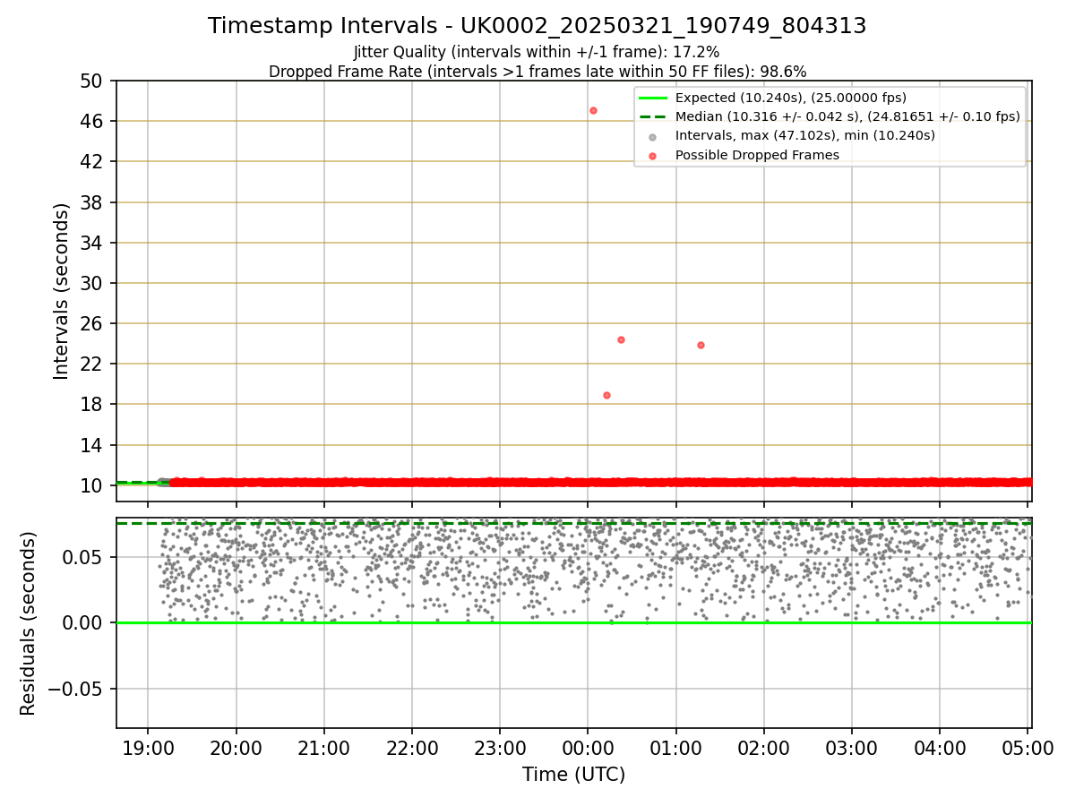The height and width of the screenshot is (806, 1075).
Task: Click the 05:00 time tick label
Action: (x=1028, y=749)
